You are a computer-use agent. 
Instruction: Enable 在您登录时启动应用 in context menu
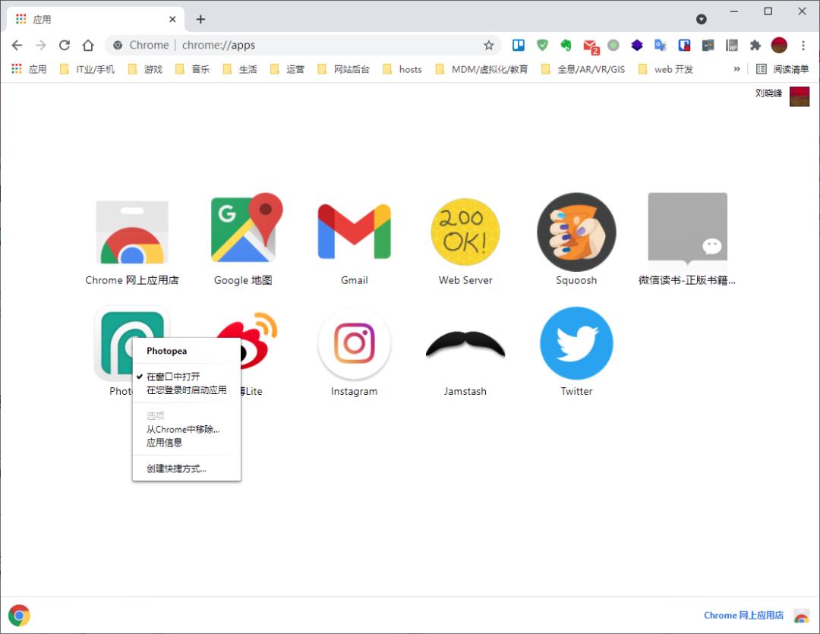[x=186, y=390]
